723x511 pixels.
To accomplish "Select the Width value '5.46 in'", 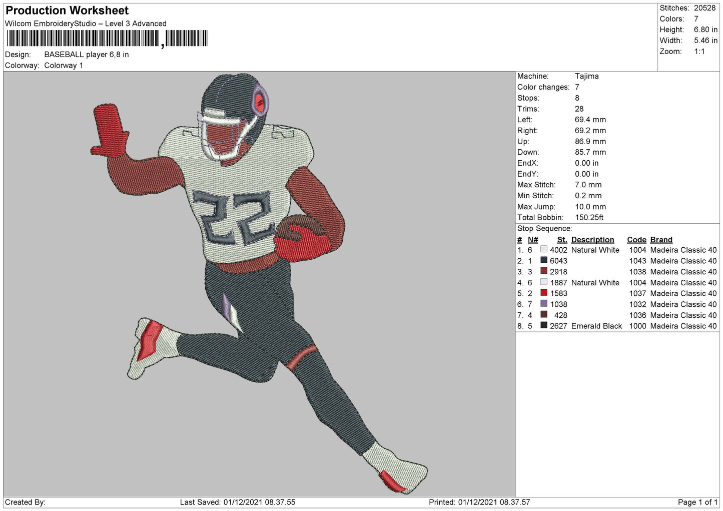I will tap(705, 41).
